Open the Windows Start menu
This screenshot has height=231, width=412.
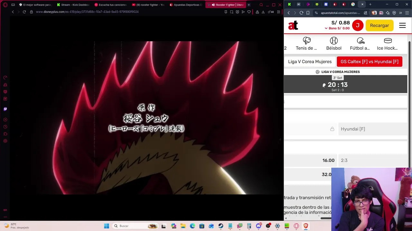(x=107, y=226)
